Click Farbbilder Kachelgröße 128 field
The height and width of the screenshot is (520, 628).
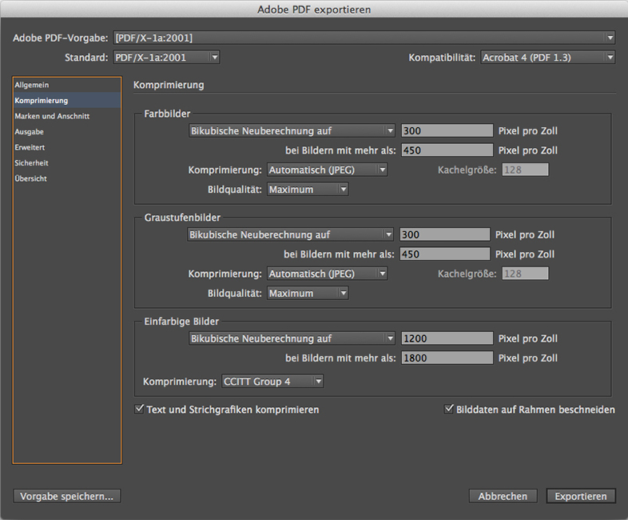click(525, 170)
